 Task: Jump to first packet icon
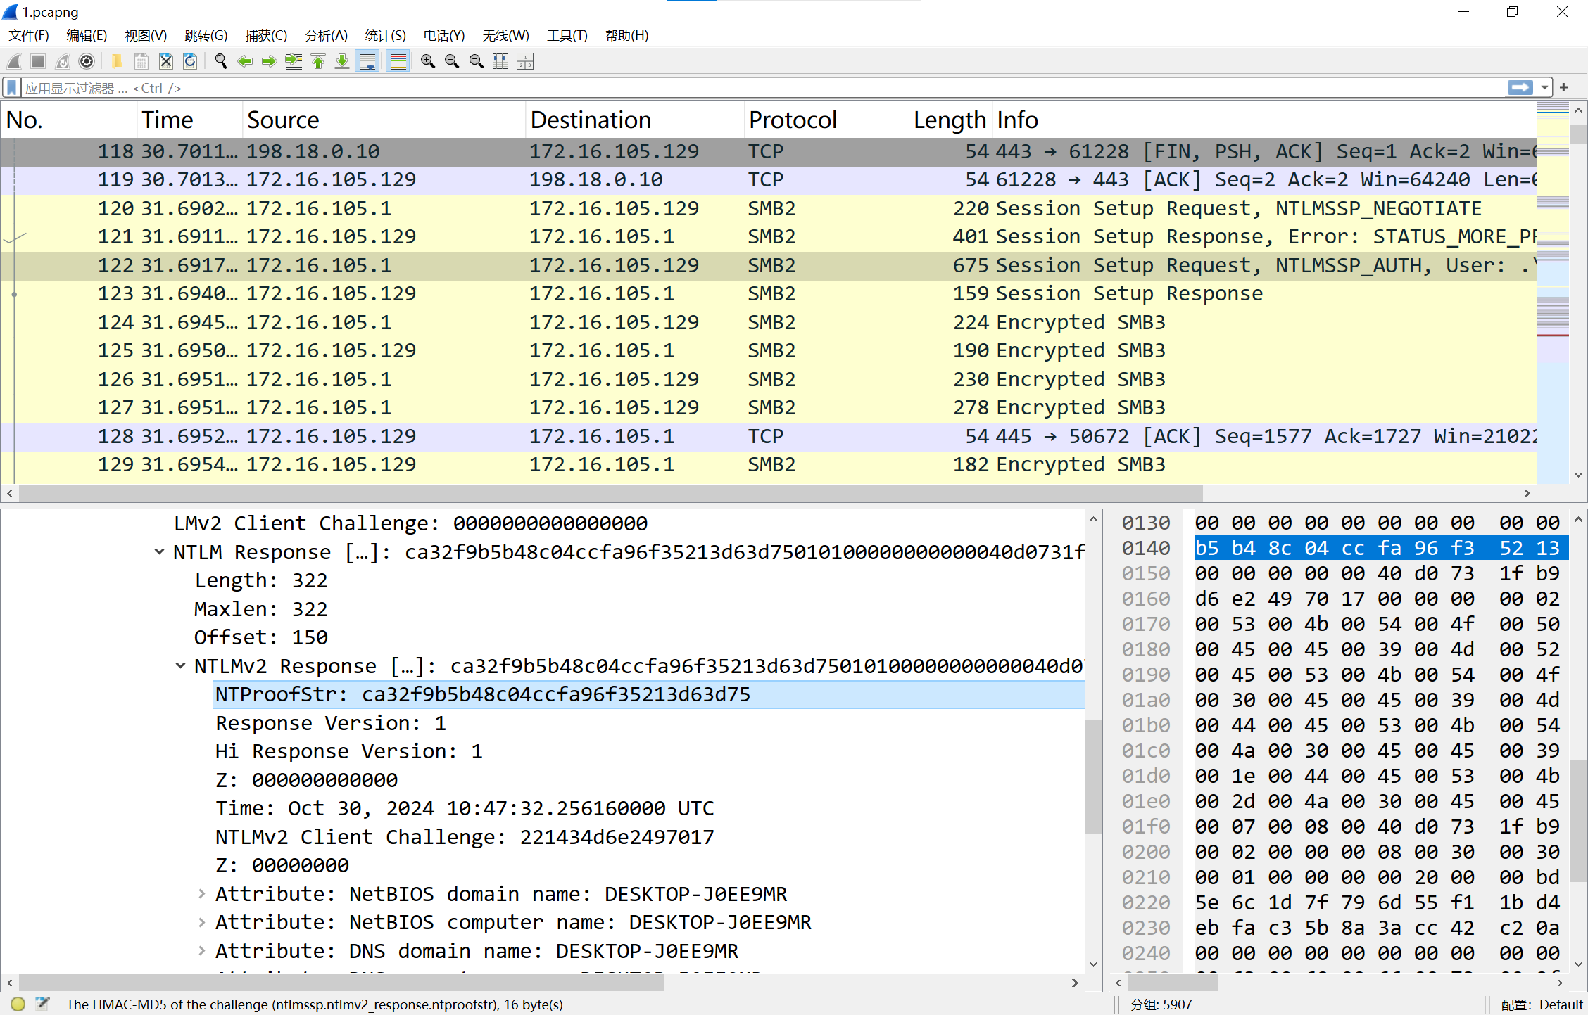pos(318,62)
